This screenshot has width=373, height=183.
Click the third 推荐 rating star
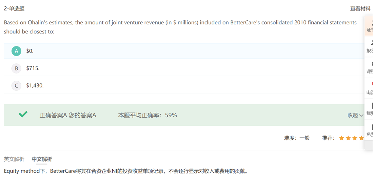[355, 138]
